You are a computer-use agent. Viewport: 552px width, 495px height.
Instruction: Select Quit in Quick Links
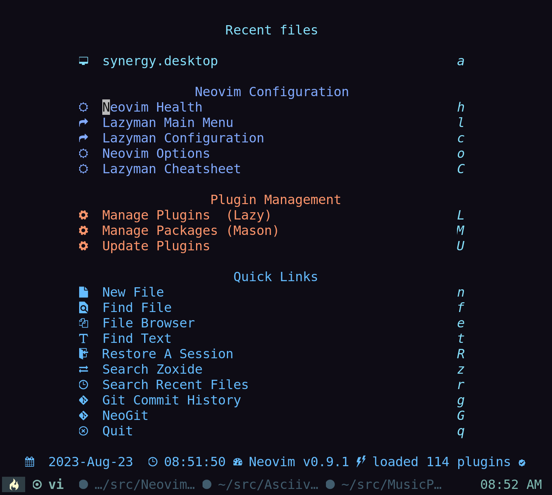coord(118,431)
